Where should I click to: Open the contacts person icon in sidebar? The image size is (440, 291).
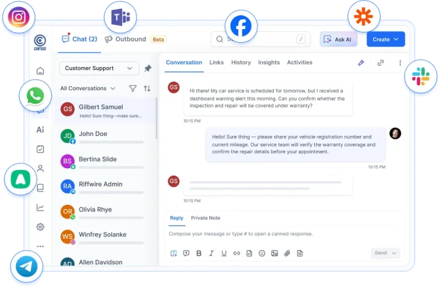[x=40, y=168]
